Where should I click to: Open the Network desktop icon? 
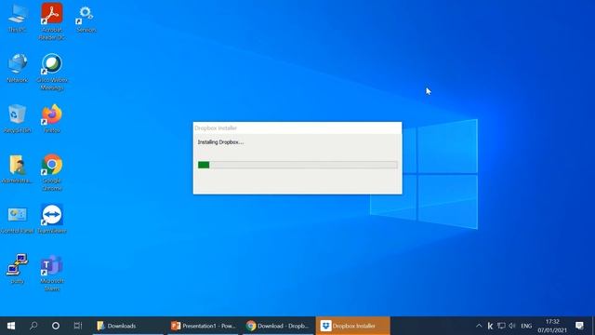click(18, 69)
